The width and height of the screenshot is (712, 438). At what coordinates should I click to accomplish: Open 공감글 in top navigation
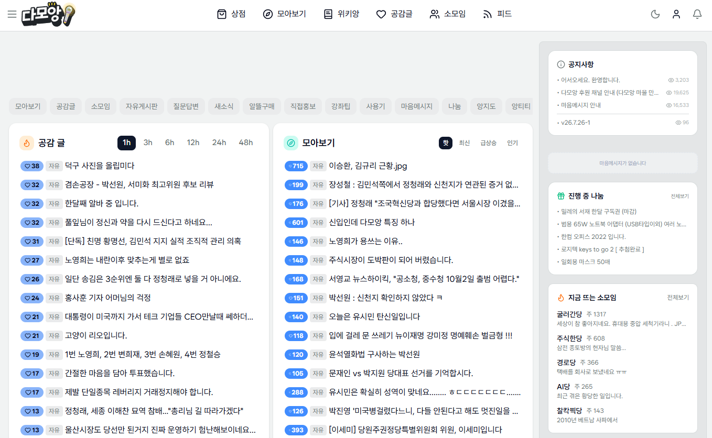[394, 14]
